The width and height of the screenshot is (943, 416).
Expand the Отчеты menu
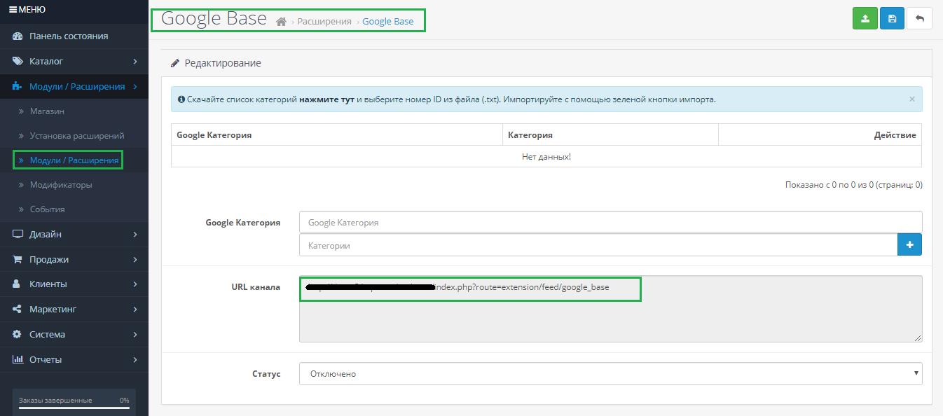pos(74,359)
